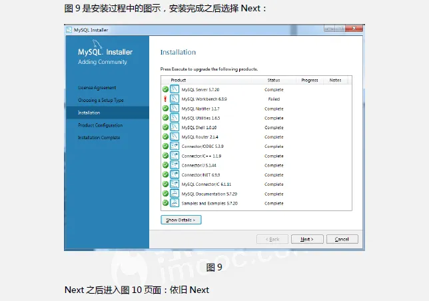Select the Samples and Examples 5.7.20 text
Image resolution: width=429 pixels, height=301 pixels.
(x=210, y=203)
